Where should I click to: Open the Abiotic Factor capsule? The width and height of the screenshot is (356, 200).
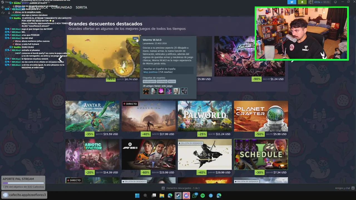[92, 154]
